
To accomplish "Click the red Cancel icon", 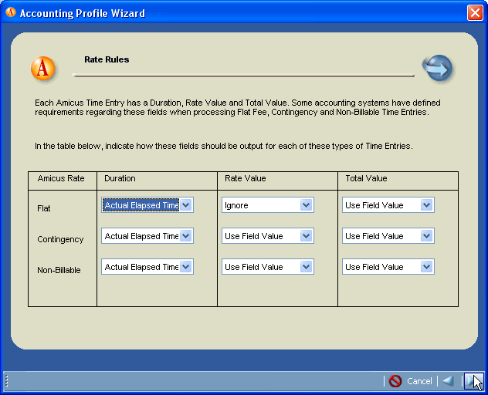I will tap(395, 381).
